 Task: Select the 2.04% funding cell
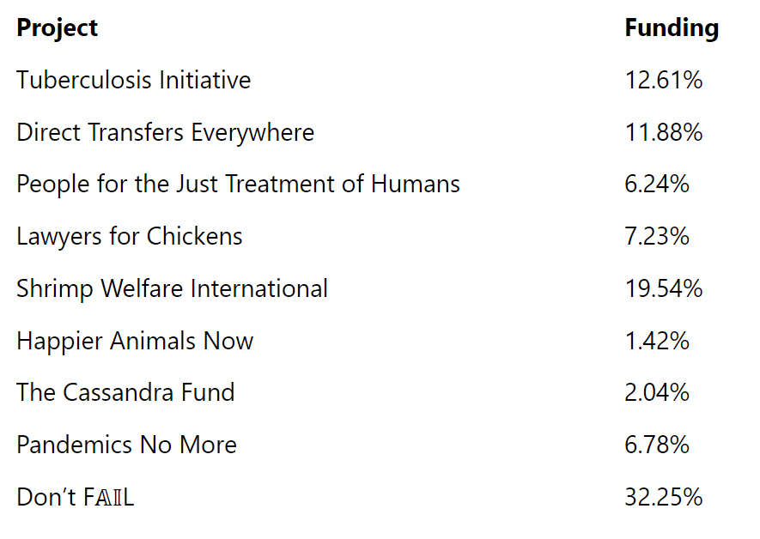point(657,393)
